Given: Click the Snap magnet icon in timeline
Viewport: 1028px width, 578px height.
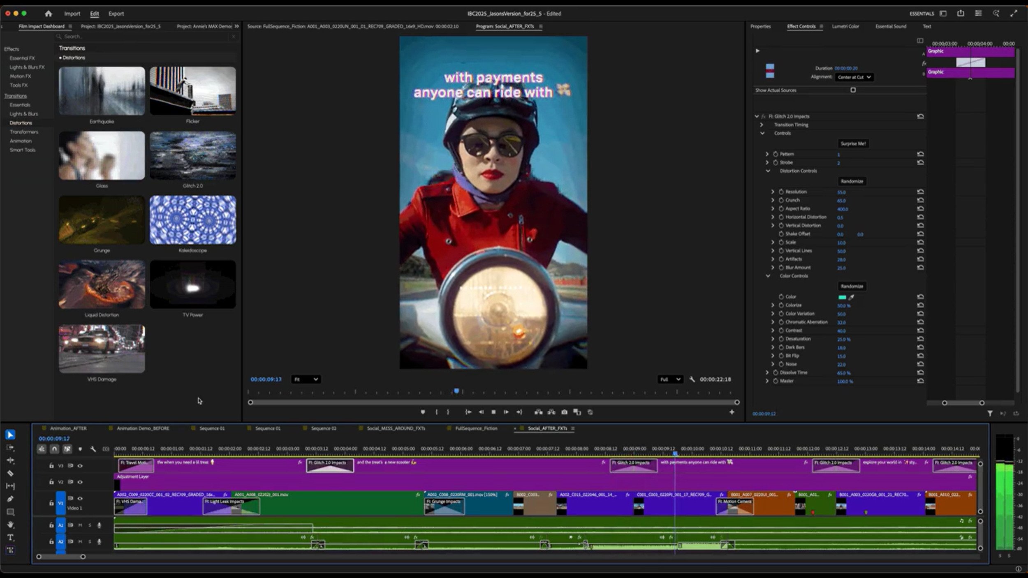Looking at the screenshot, I should coord(54,449).
